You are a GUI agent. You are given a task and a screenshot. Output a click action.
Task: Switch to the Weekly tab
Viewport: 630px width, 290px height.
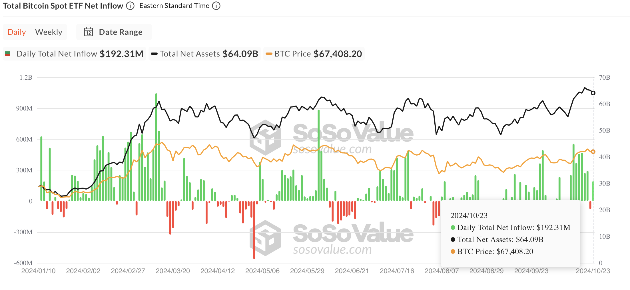48,32
